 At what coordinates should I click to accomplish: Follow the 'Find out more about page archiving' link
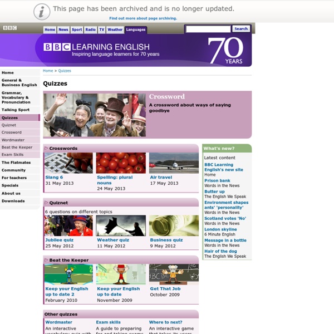[x=143, y=18]
